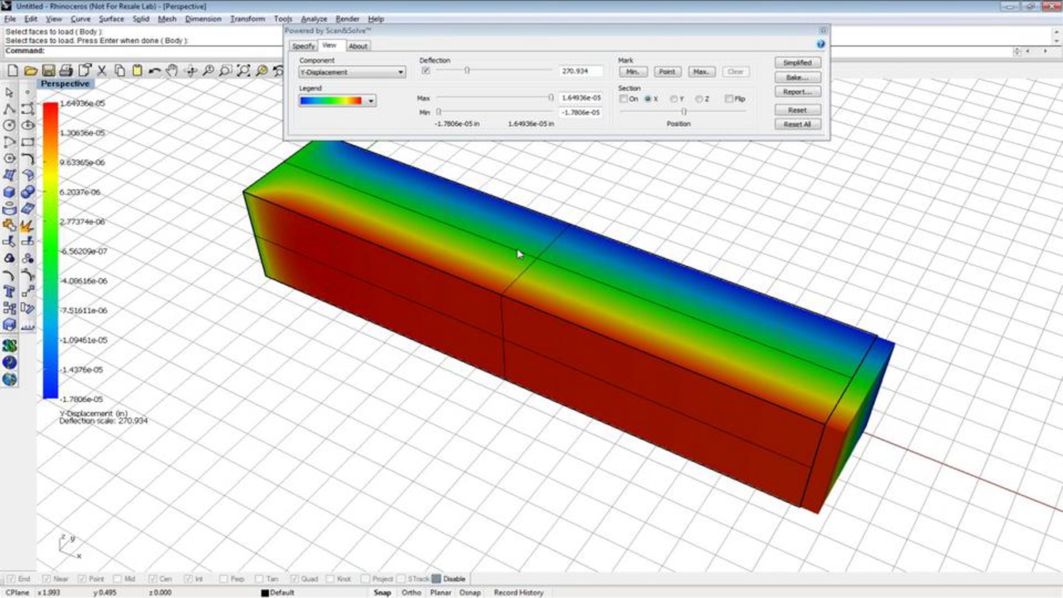The width and height of the screenshot is (1063, 598).
Task: Toggle the End osnap checkbox
Action: click(12, 579)
